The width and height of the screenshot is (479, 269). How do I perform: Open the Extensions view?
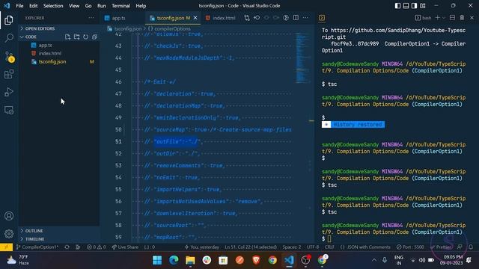coord(9,74)
